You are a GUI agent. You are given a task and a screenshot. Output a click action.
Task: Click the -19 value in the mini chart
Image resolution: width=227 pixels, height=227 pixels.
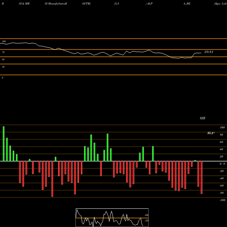pos(146,221)
